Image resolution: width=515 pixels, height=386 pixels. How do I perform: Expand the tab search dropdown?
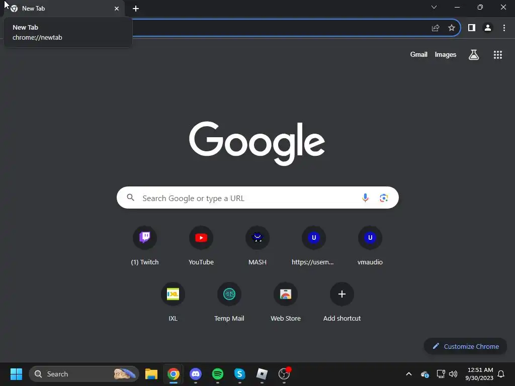tap(434, 7)
